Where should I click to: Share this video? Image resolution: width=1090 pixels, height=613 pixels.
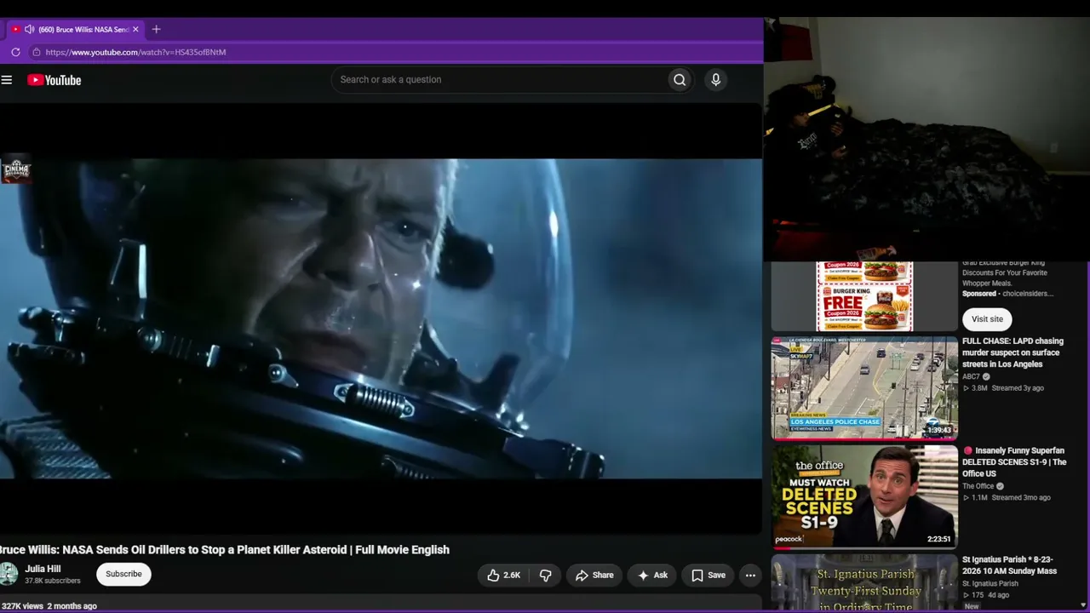pyautogui.click(x=594, y=576)
